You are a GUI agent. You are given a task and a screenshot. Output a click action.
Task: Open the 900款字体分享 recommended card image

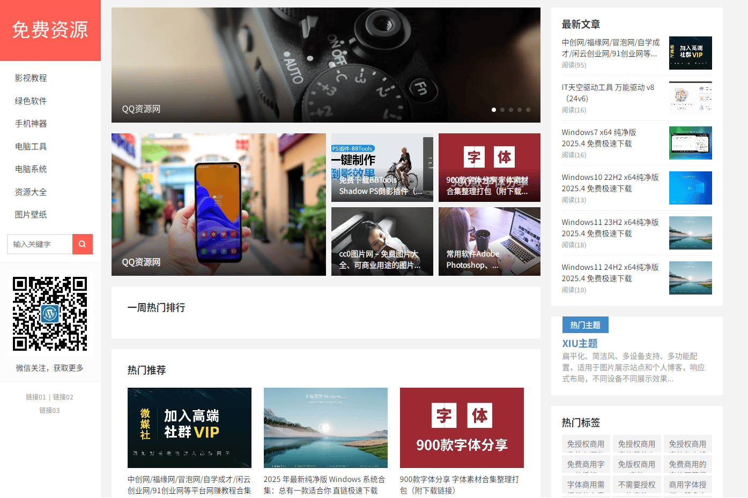coord(462,428)
